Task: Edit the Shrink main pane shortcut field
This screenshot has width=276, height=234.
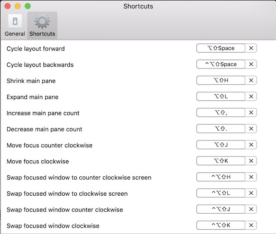Action: (x=221, y=81)
